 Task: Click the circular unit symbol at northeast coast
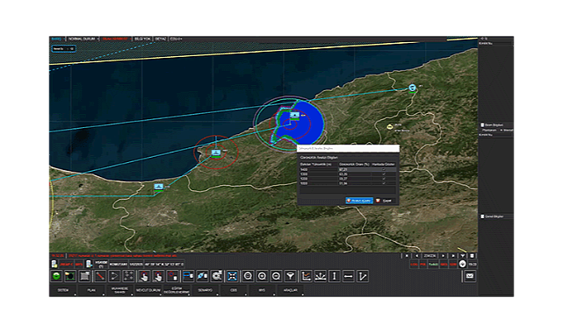pos(412,88)
